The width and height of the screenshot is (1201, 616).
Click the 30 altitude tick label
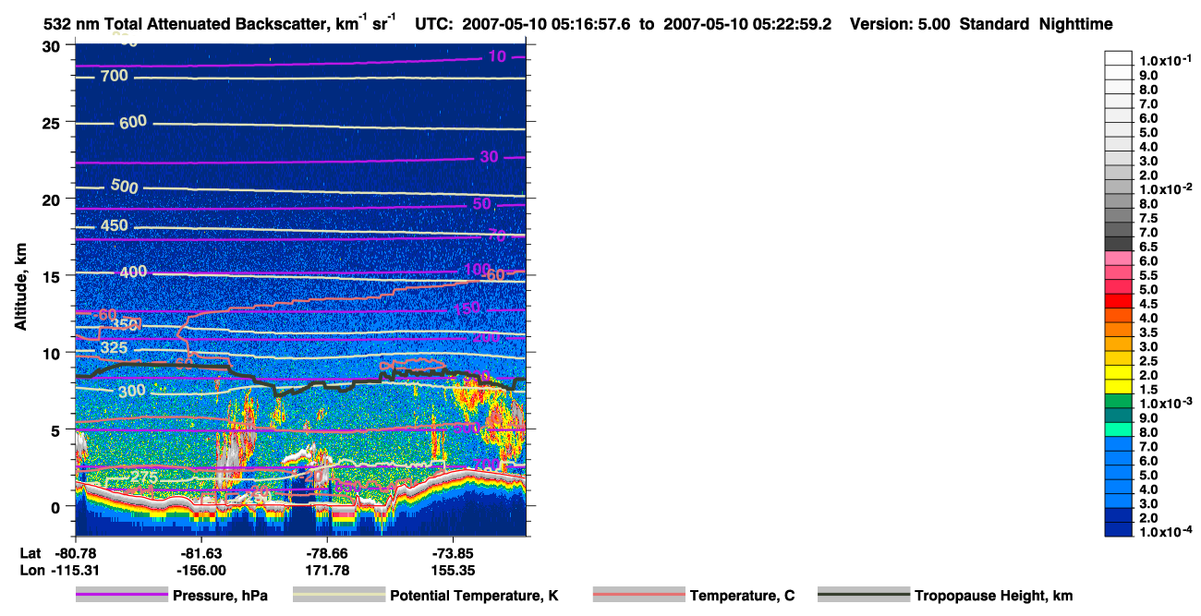tap(54, 46)
